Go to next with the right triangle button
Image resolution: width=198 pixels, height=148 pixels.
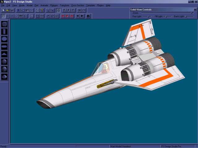tap(82, 16)
